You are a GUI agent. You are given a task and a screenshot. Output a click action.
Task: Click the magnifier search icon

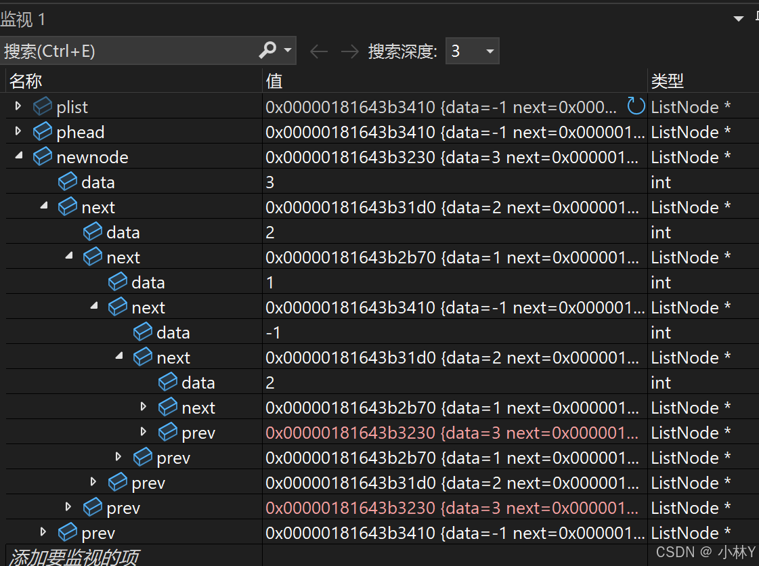[x=267, y=50]
